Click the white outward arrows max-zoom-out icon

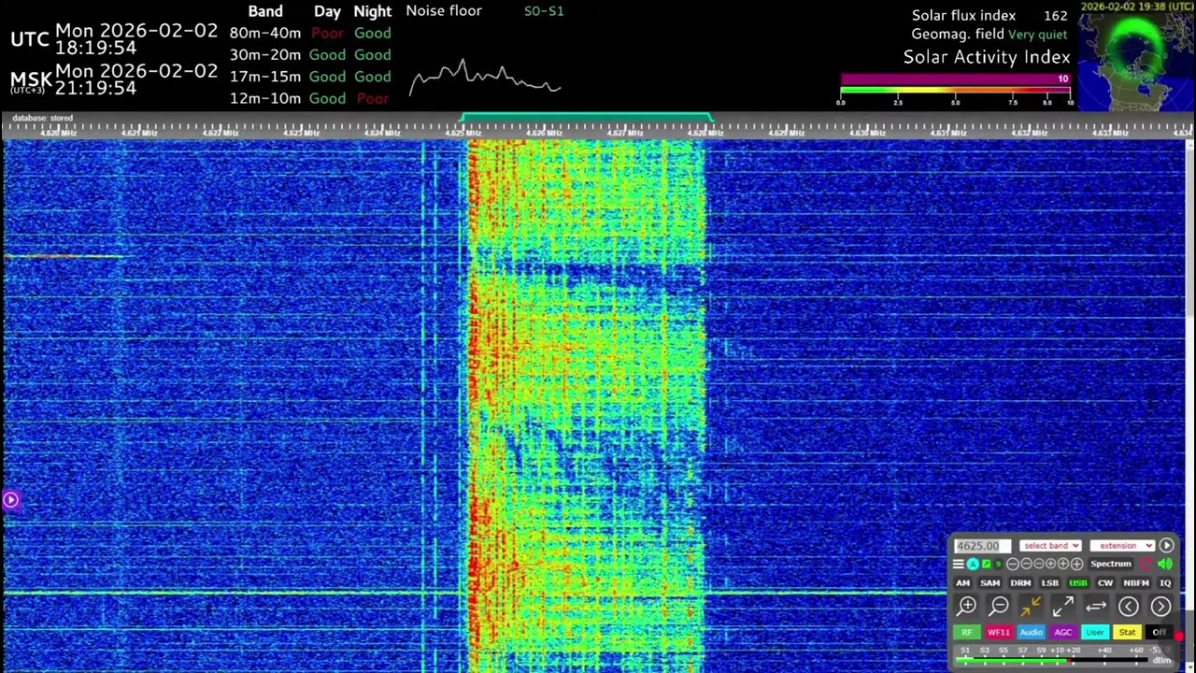coord(1063,606)
